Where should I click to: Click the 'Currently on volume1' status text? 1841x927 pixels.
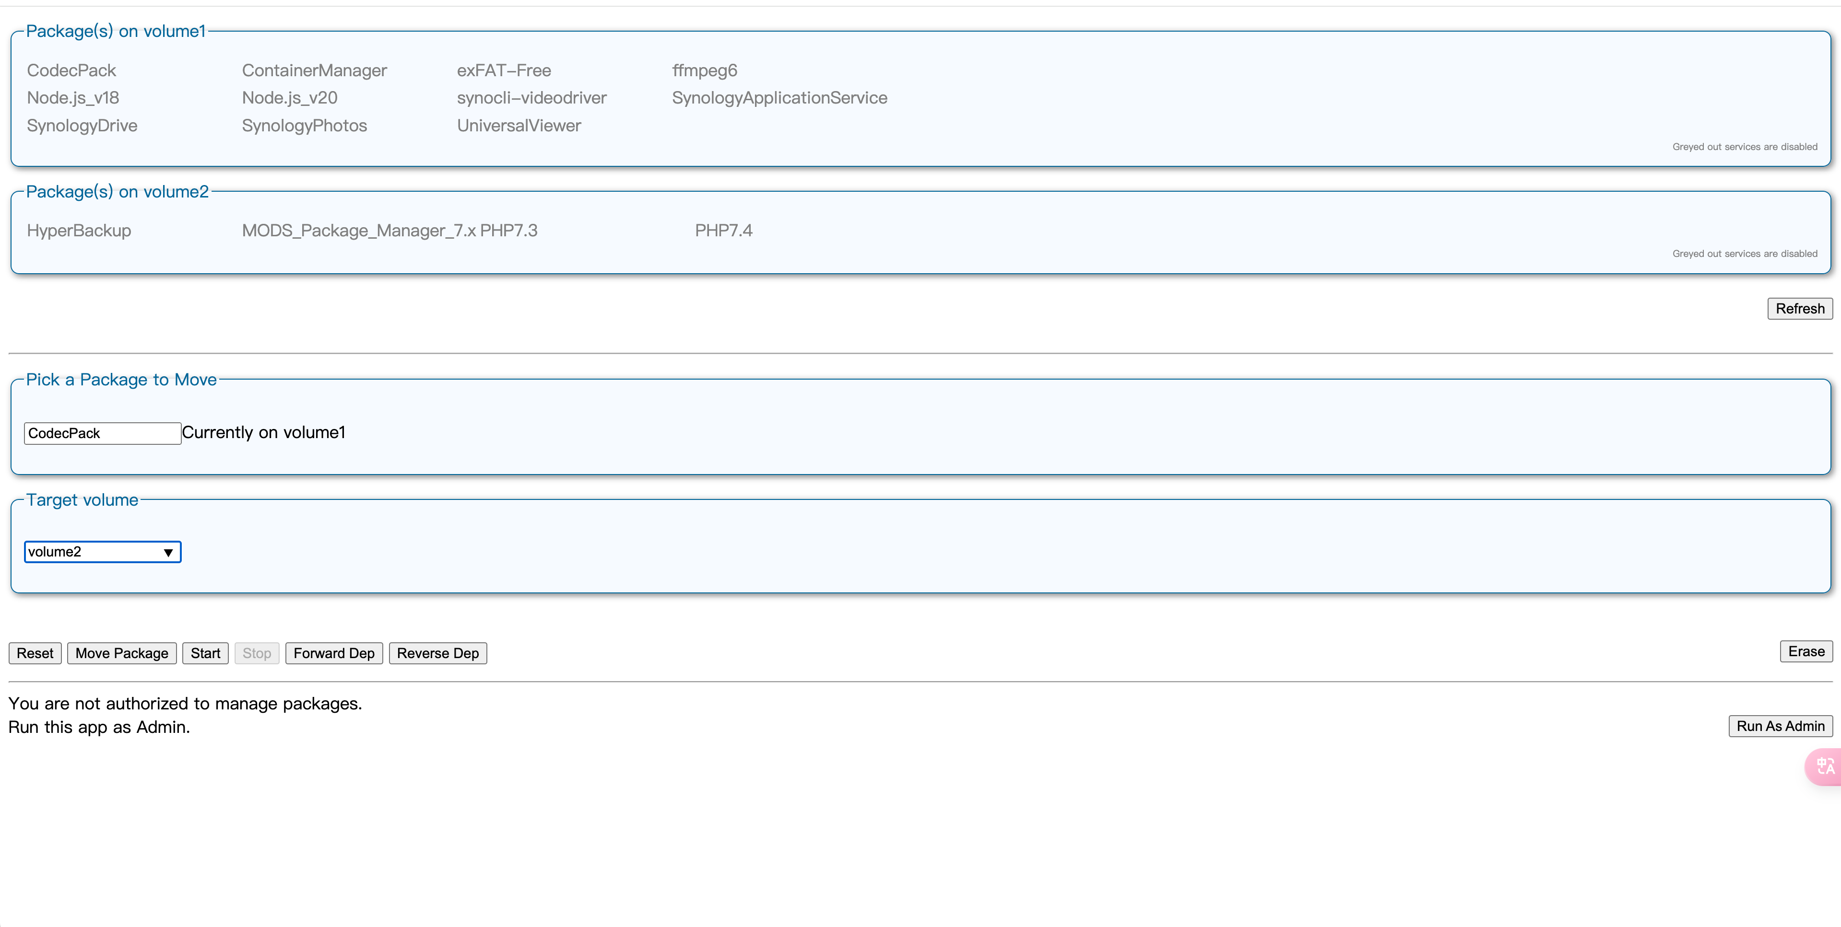(264, 433)
